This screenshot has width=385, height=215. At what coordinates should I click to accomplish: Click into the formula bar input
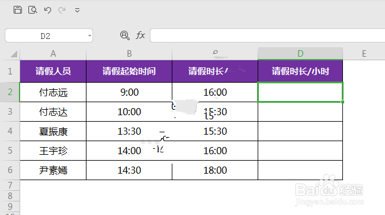click(267, 35)
